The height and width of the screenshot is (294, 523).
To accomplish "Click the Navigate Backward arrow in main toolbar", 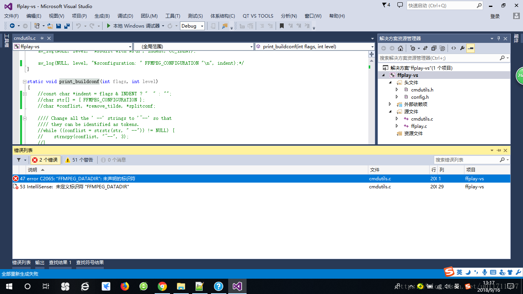I will click(x=12, y=26).
